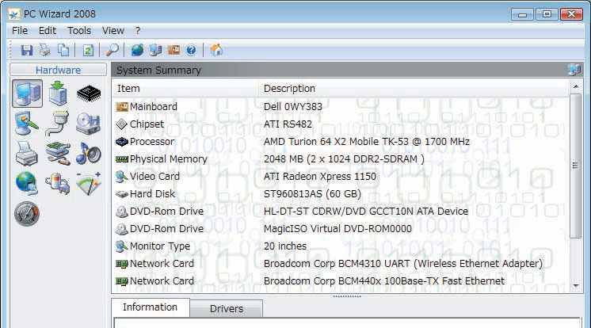The height and width of the screenshot is (328, 591).
Task: Click the splitter grip below summary list
Action: (347, 296)
